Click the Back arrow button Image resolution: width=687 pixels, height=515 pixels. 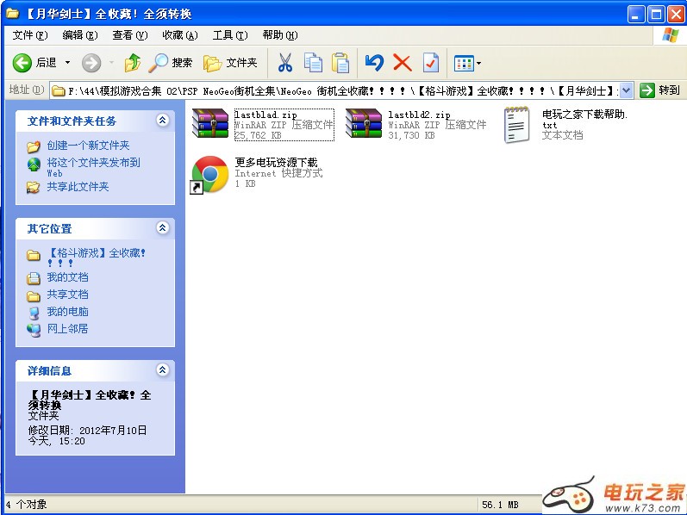pos(22,63)
